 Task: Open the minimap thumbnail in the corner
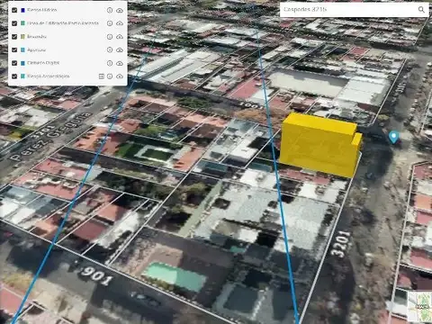pos(419,306)
